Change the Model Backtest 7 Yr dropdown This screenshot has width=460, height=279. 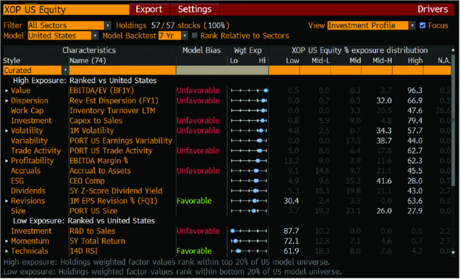point(186,36)
